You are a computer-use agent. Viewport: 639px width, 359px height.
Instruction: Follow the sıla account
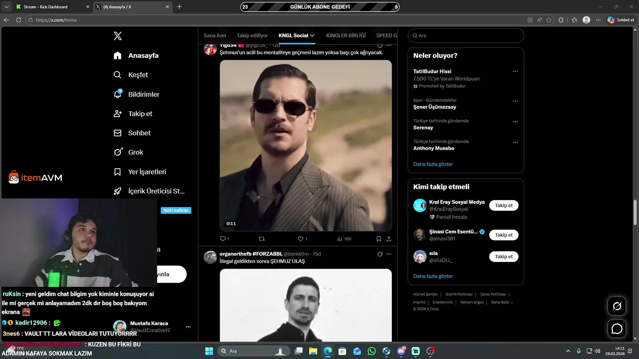click(x=504, y=257)
